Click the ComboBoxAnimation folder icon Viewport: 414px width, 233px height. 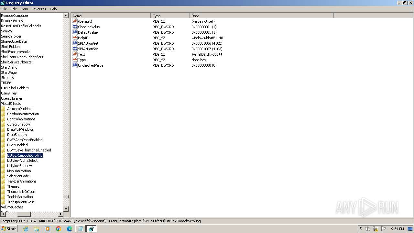[3, 114]
